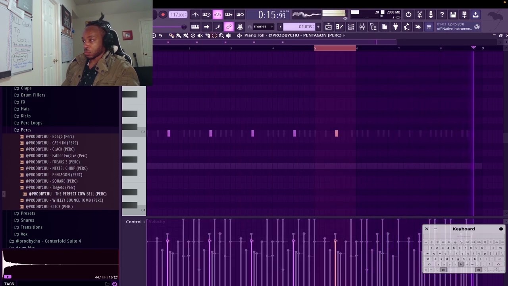Click the TAGS button in browser
Screen dimensions: 508x286
pos(9,284)
